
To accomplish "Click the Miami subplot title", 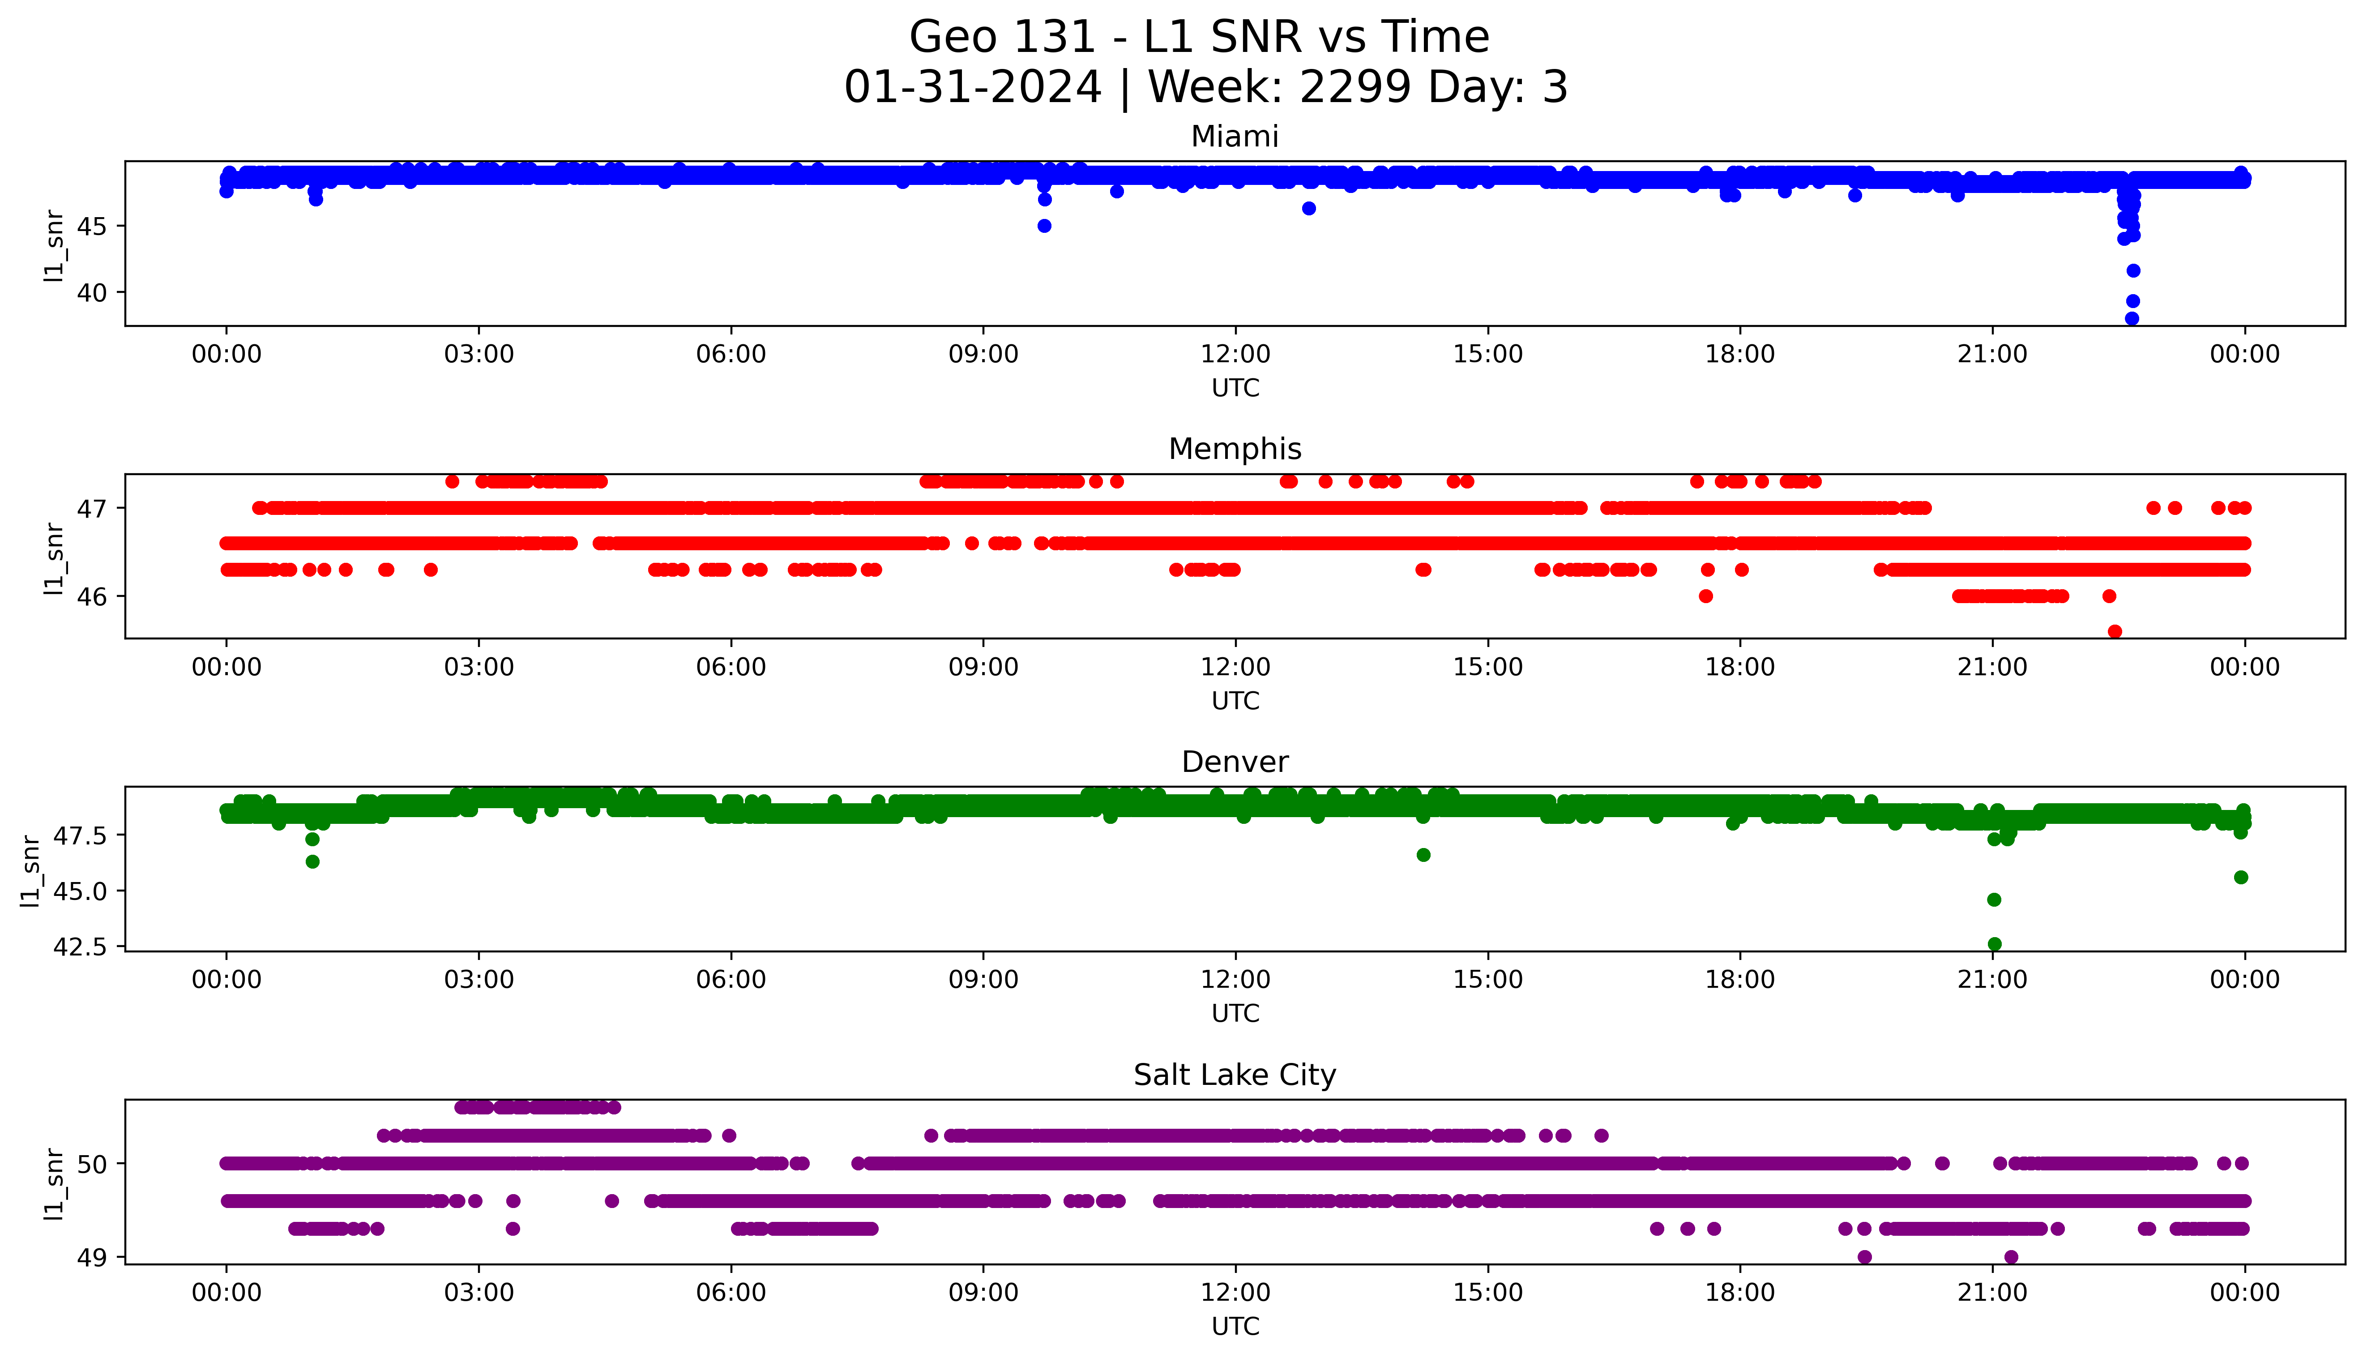I will pos(1234,137).
